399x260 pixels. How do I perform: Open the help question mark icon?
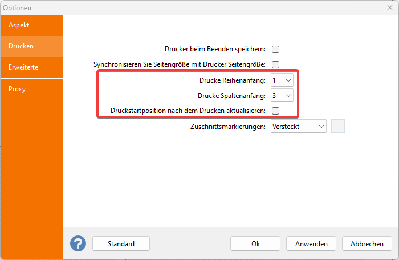[78, 243]
